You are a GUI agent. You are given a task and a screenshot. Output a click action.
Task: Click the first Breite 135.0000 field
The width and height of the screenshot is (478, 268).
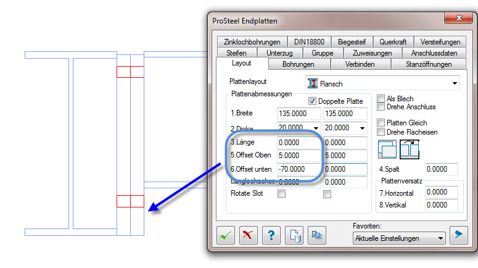click(x=299, y=114)
